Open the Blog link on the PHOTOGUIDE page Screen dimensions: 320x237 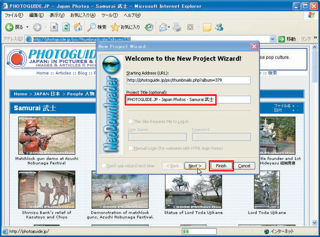coord(82,73)
